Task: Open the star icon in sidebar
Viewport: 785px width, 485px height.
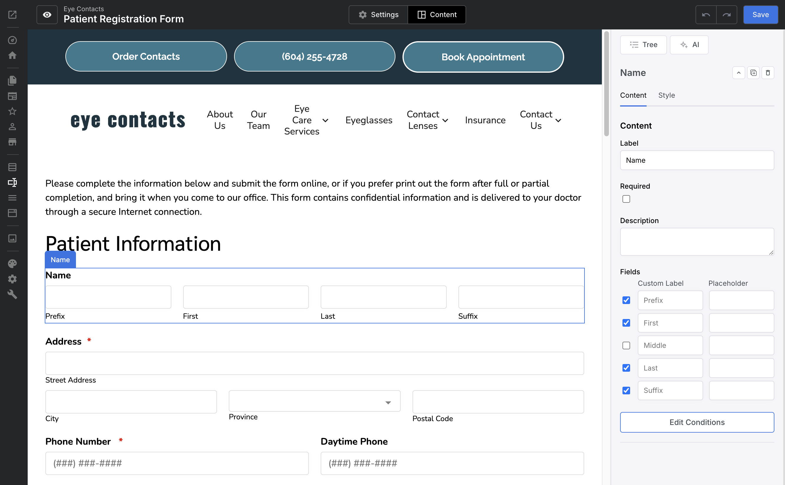Action: 12,111
